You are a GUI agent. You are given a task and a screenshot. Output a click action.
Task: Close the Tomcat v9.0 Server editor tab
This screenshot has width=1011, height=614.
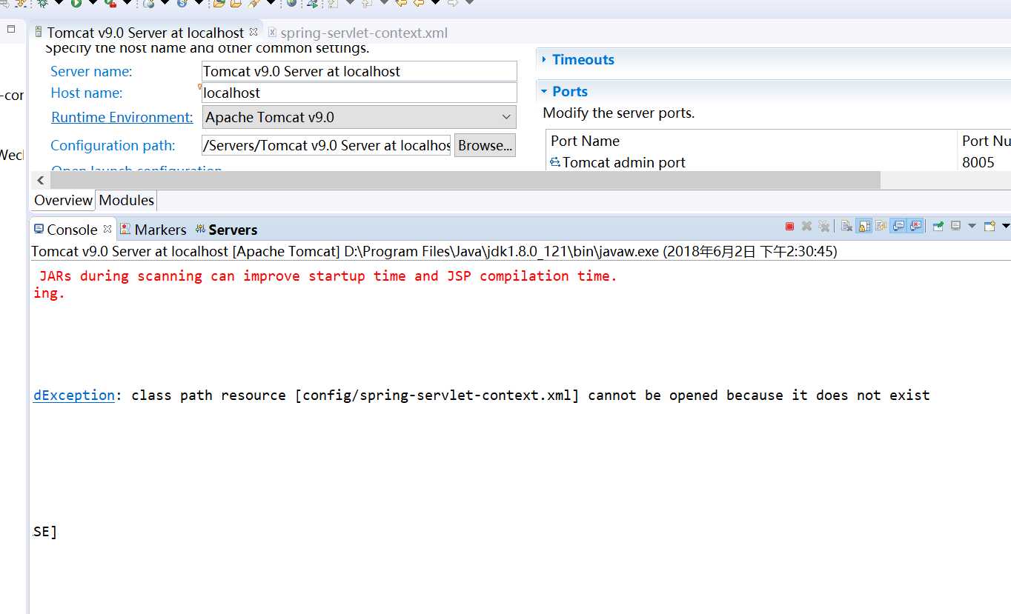point(253,32)
